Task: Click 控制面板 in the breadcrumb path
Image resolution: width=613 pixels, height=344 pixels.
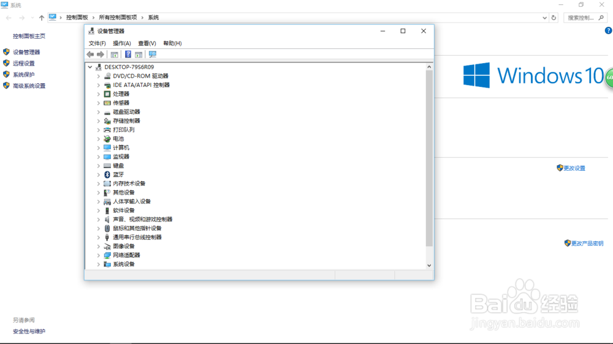Action: (x=77, y=18)
